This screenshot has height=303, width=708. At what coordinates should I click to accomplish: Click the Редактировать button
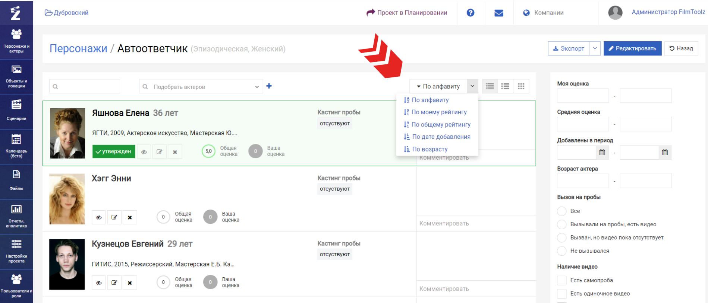[x=633, y=48]
